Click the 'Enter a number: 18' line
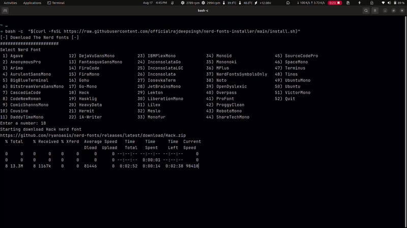 23,123
